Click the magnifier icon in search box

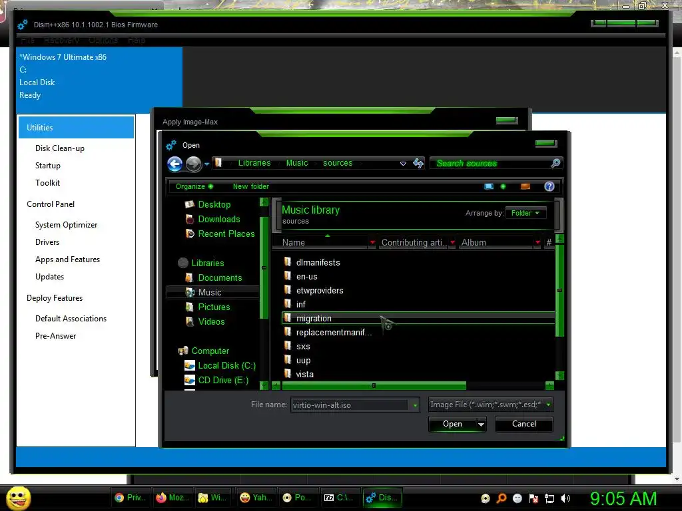coord(555,163)
